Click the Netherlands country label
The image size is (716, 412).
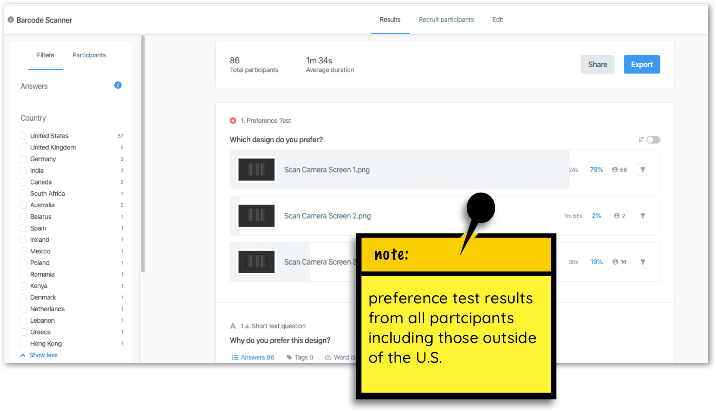point(47,309)
